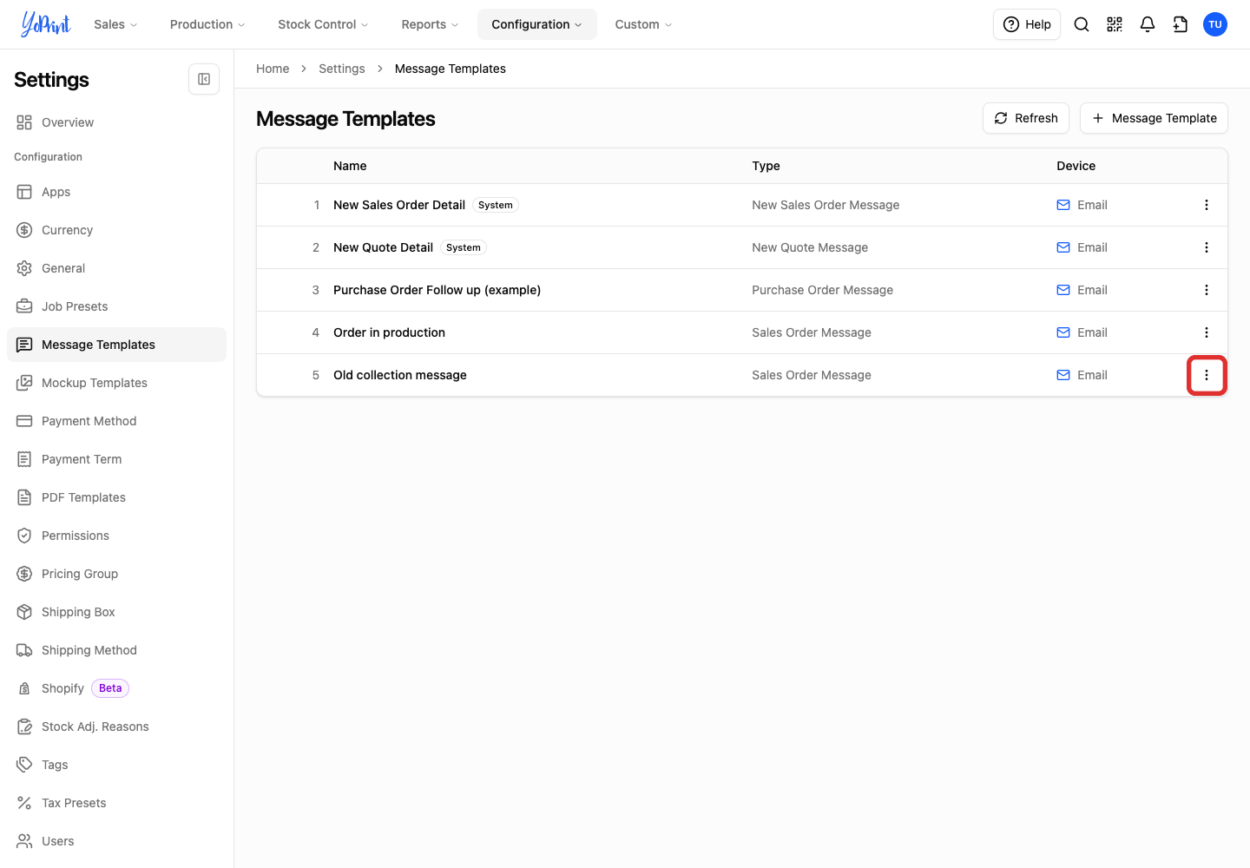Go to Overview in settings sidebar
This screenshot has height=868, width=1250.
coord(116,122)
